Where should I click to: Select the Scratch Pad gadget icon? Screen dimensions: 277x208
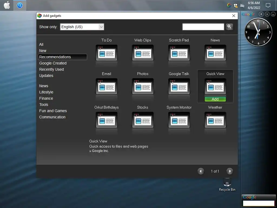point(179,53)
